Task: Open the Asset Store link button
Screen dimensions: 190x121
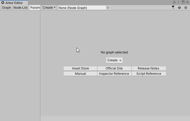Action: pos(80,68)
